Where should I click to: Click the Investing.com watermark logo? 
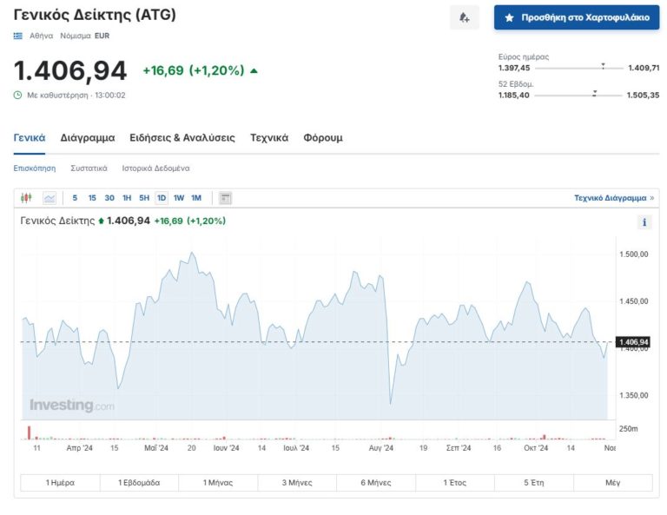click(x=71, y=406)
